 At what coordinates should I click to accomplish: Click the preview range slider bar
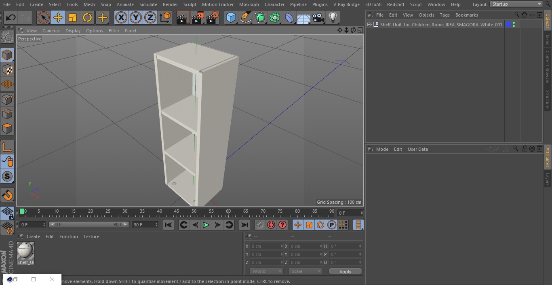coord(89,224)
